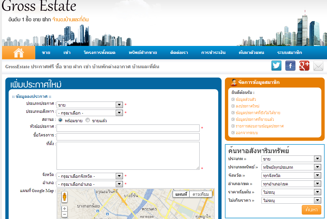Select the พร้อมขาย radio button
This screenshot has height=219, width=327.
60,120
